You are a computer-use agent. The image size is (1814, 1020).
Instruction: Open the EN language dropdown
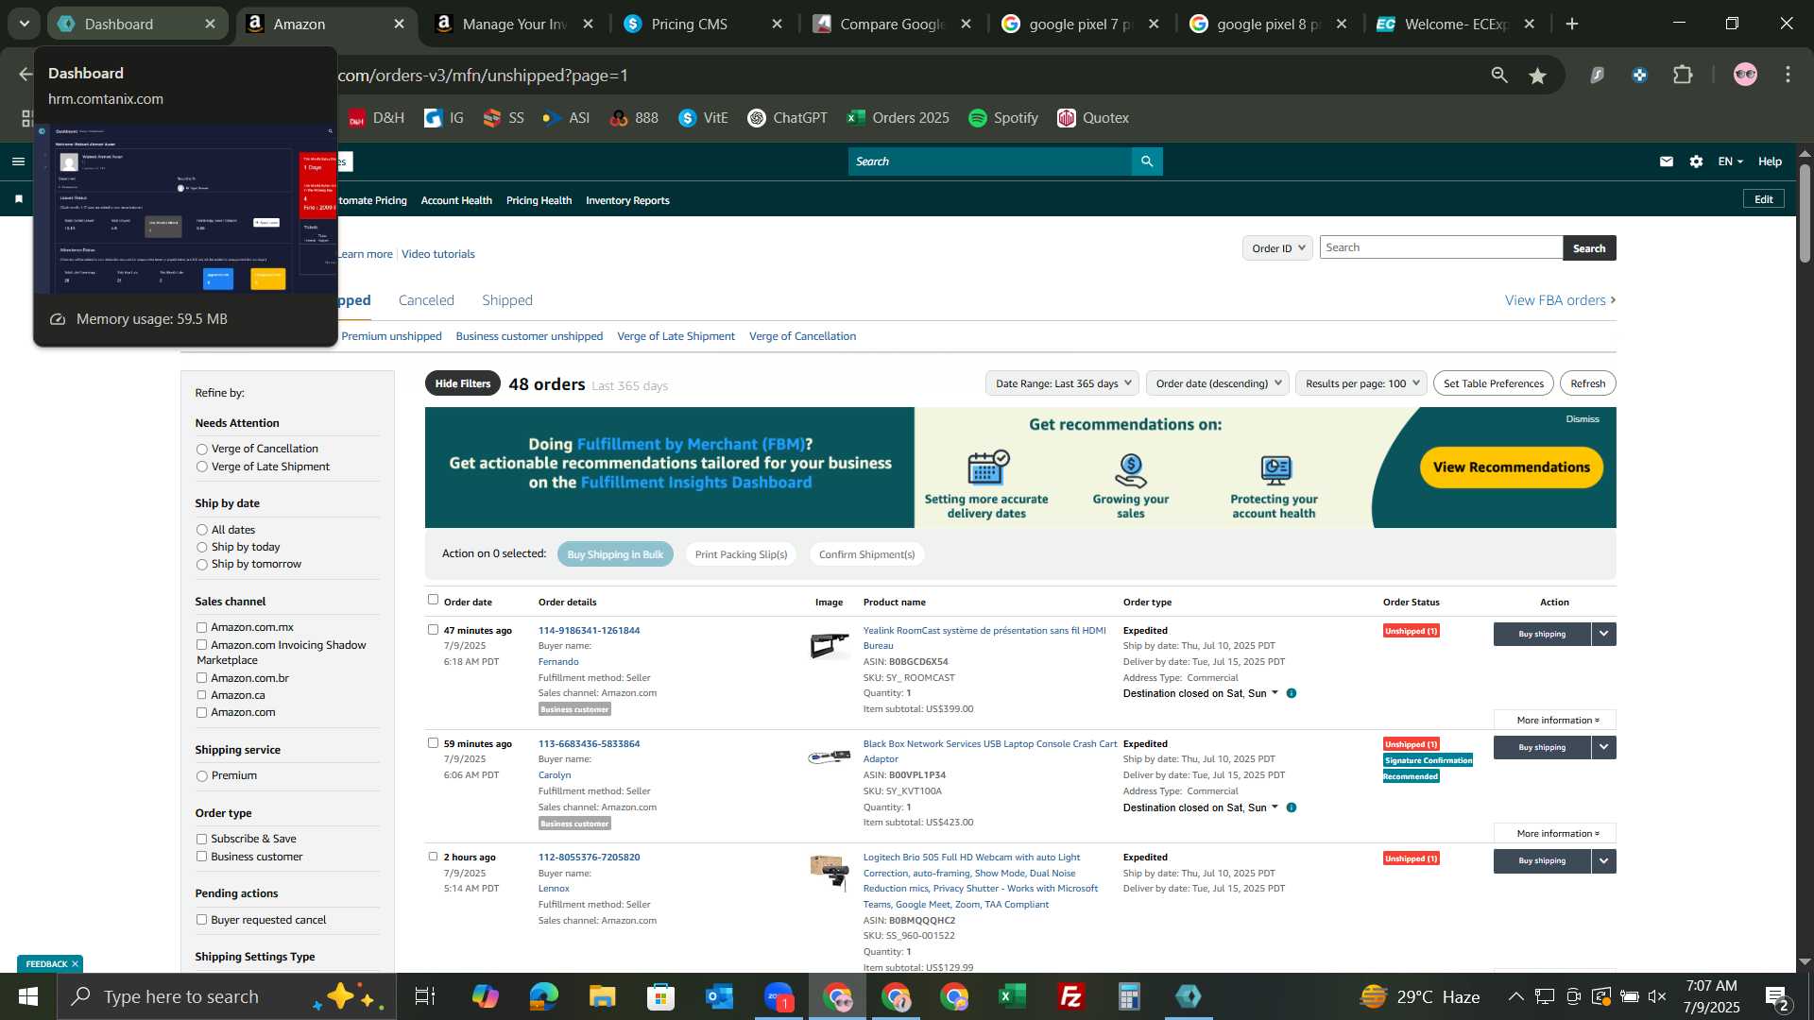(1730, 161)
